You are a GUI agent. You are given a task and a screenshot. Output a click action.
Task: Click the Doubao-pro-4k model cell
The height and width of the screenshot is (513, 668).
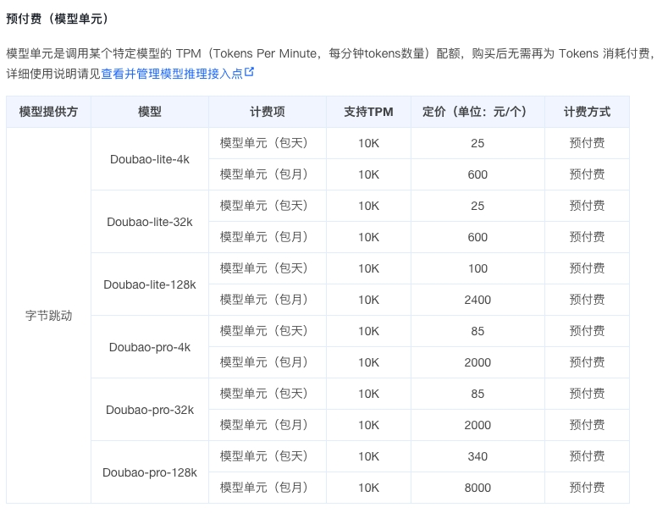click(150, 347)
